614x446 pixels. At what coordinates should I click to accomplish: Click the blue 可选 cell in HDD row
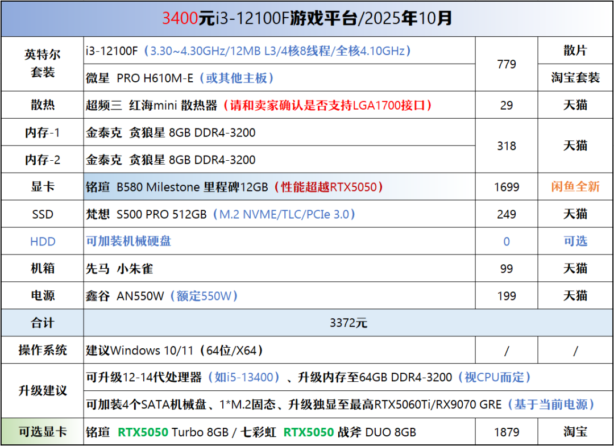(575, 241)
